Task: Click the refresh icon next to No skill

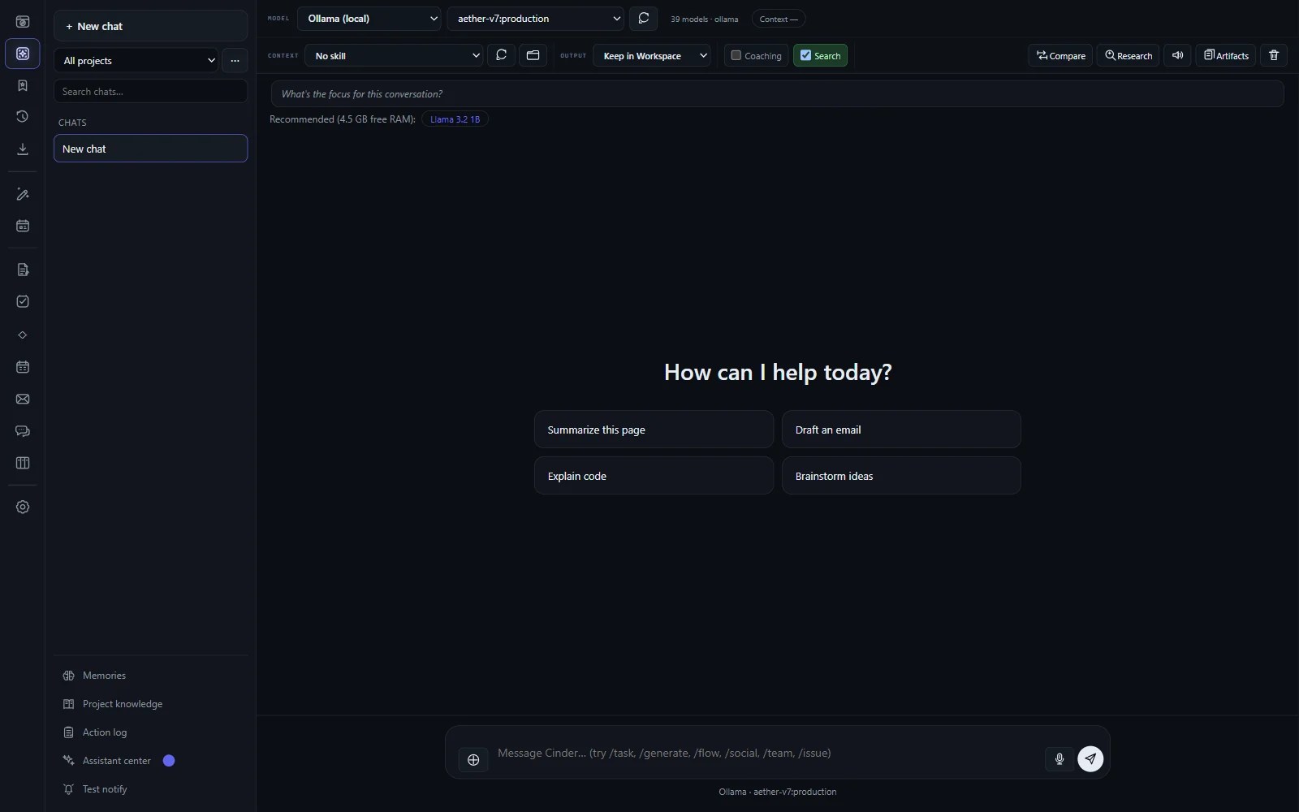Action: coord(501,55)
